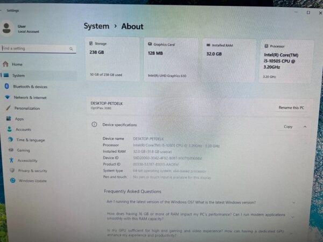Click the Device name row label
Screen dimensions: 323x242
113,139
